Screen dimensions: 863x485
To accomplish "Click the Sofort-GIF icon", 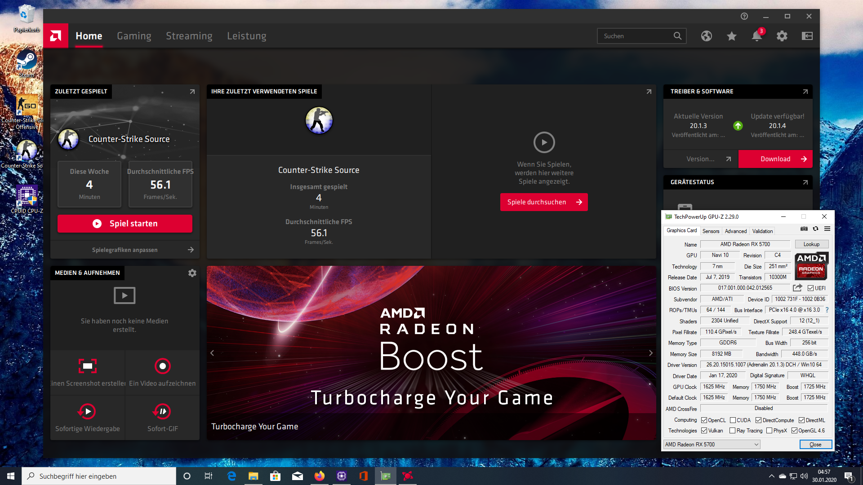I will [162, 411].
